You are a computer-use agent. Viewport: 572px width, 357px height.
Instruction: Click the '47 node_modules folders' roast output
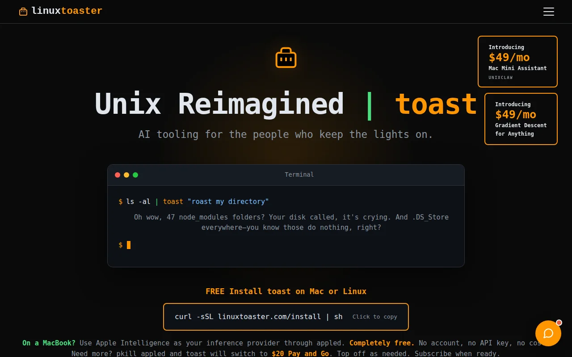pyautogui.click(x=291, y=222)
